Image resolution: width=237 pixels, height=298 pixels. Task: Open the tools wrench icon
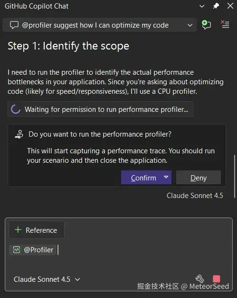(x=200, y=279)
